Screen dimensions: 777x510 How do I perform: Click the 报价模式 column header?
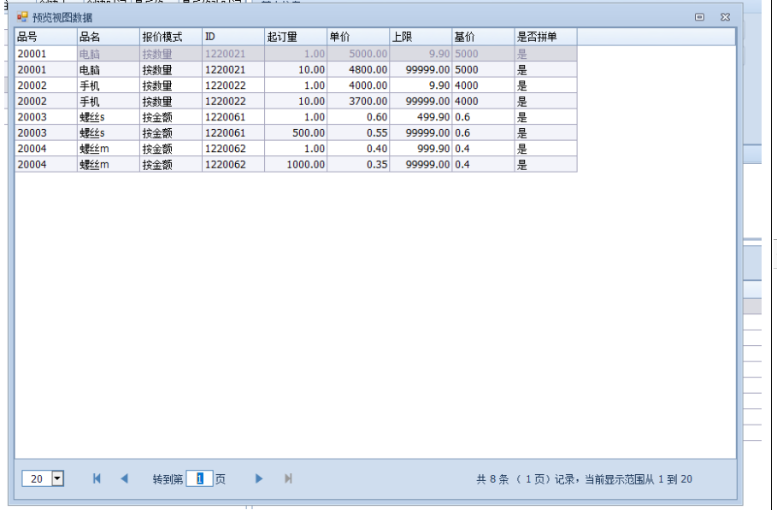point(170,37)
